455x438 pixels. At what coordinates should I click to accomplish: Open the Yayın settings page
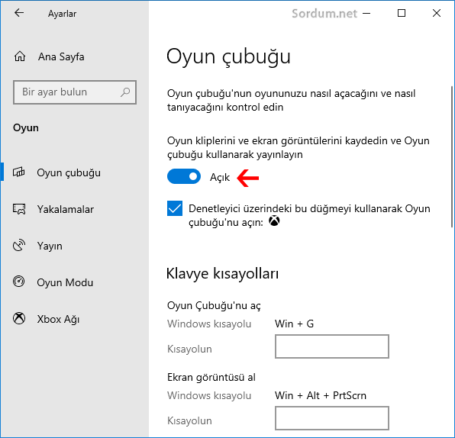pyautogui.click(x=75, y=246)
